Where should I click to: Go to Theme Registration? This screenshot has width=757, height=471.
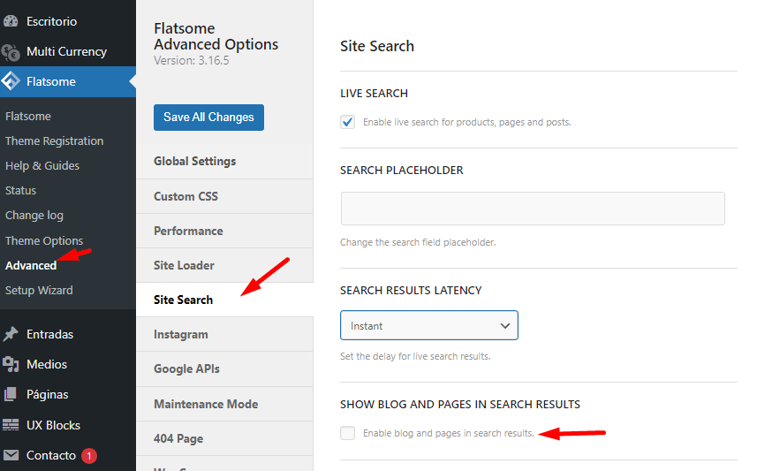(x=54, y=141)
